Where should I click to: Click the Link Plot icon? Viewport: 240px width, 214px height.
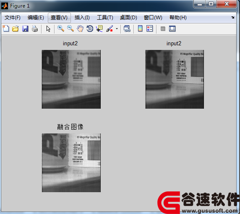(127, 29)
